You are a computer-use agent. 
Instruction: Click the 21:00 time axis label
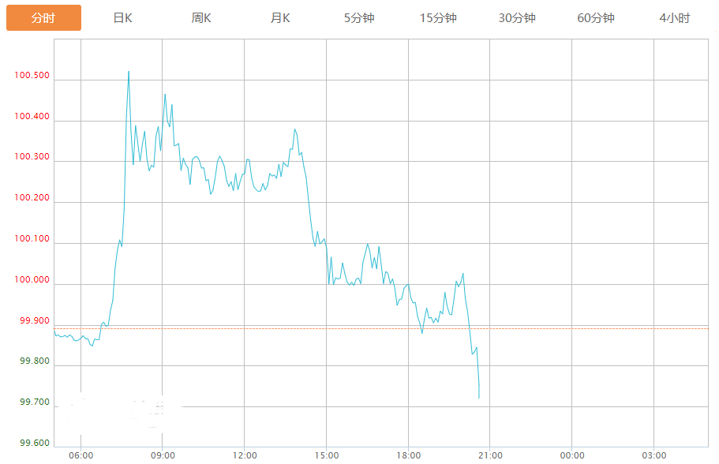[490, 455]
